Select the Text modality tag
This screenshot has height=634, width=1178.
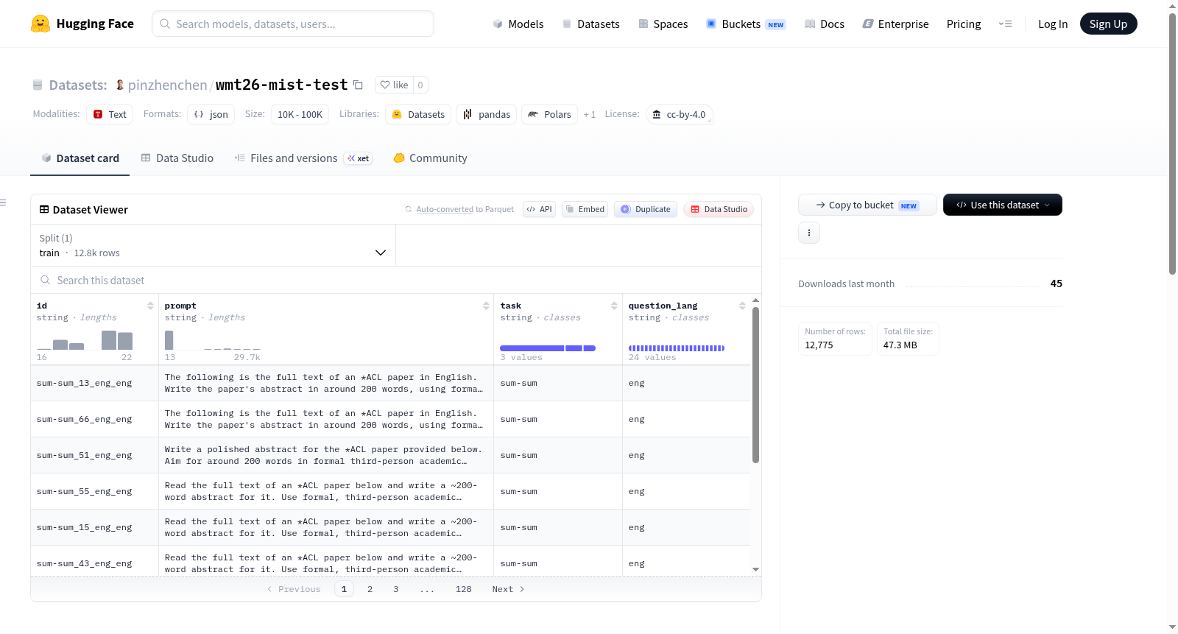click(x=110, y=114)
